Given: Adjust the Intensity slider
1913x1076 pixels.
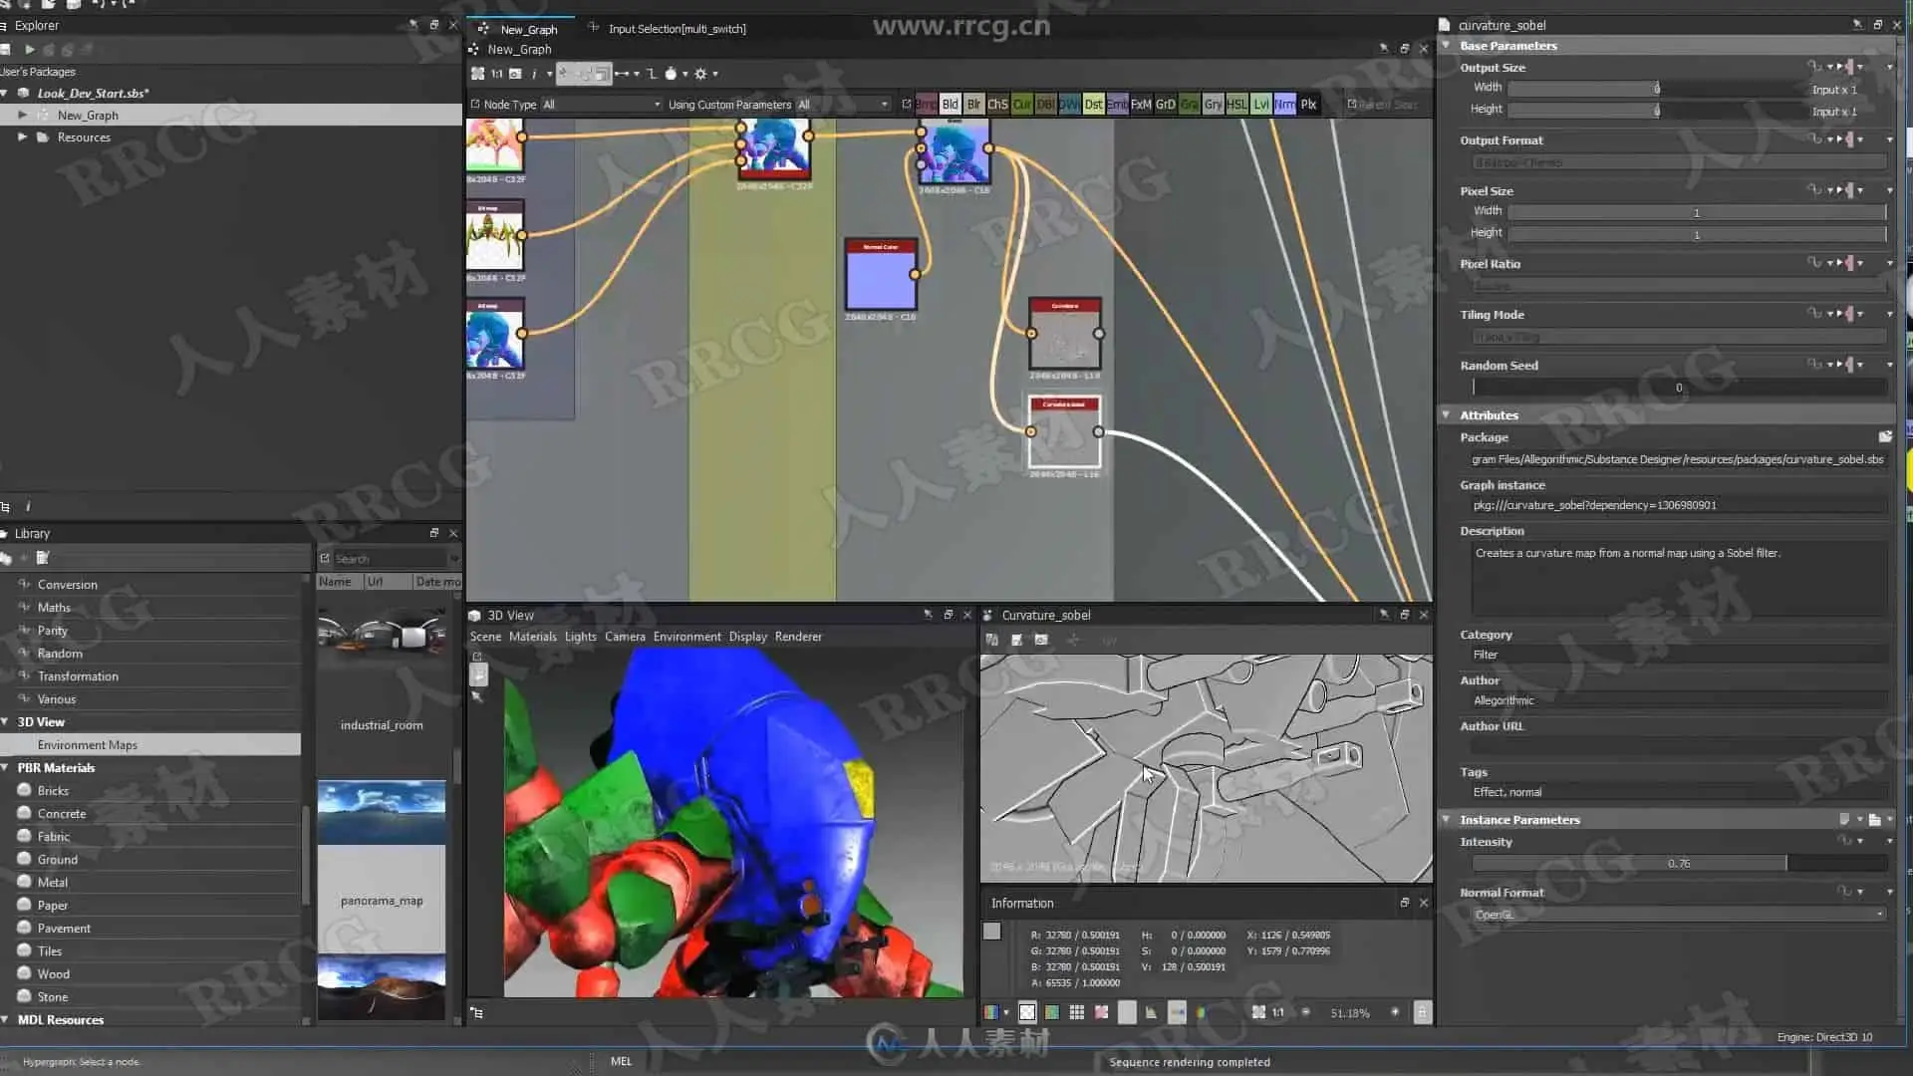Looking at the screenshot, I should pyautogui.click(x=1679, y=864).
